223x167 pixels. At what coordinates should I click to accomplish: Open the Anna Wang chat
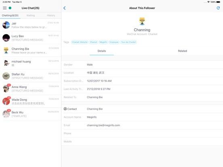click(x=31, y=89)
